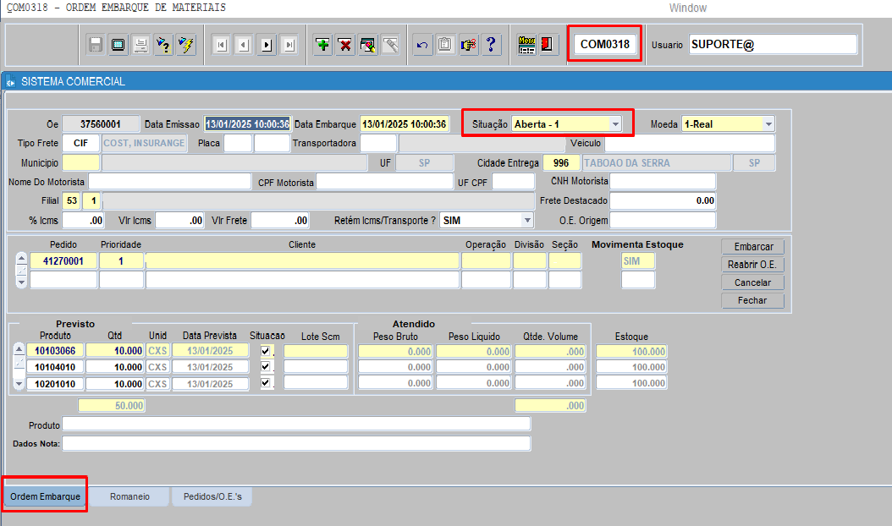Toggle Situacao checkbox for product 10103066
The width and height of the screenshot is (892, 526).
266,351
